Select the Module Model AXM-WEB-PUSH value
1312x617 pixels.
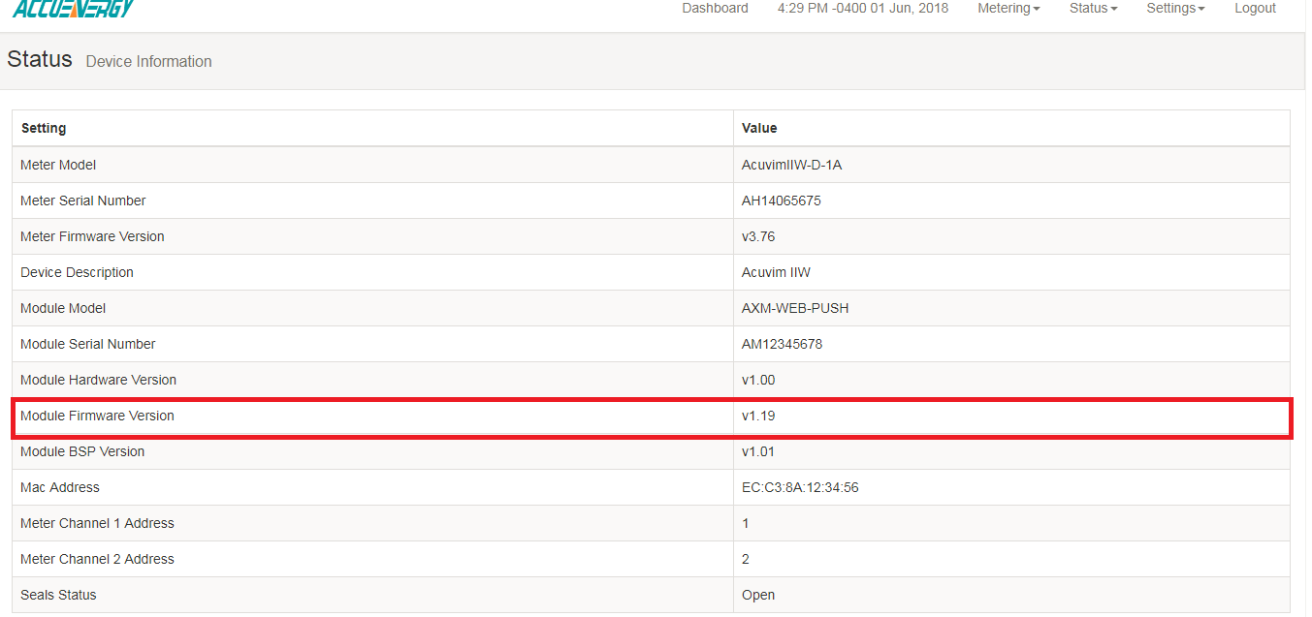[795, 308]
